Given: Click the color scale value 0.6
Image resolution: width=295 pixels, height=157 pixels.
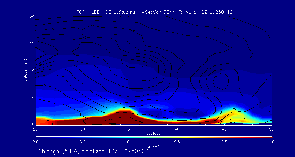Looking at the screenshot, I should pos(177,142).
